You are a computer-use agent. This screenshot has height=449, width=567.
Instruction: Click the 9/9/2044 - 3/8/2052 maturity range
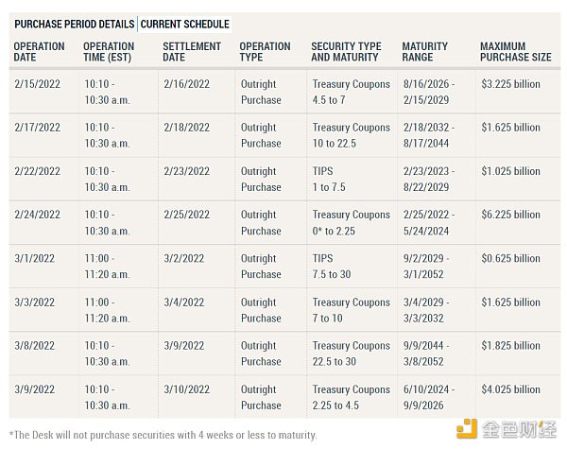click(x=426, y=354)
